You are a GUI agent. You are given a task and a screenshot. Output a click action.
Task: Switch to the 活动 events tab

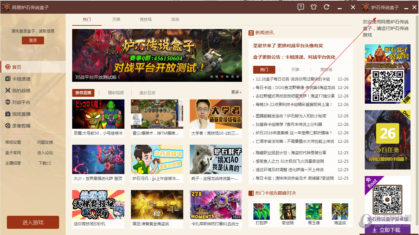pyautogui.click(x=175, y=20)
